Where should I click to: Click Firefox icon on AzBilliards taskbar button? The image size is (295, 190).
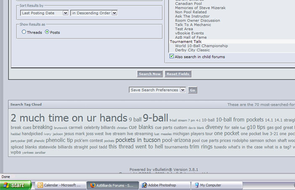click(93, 185)
